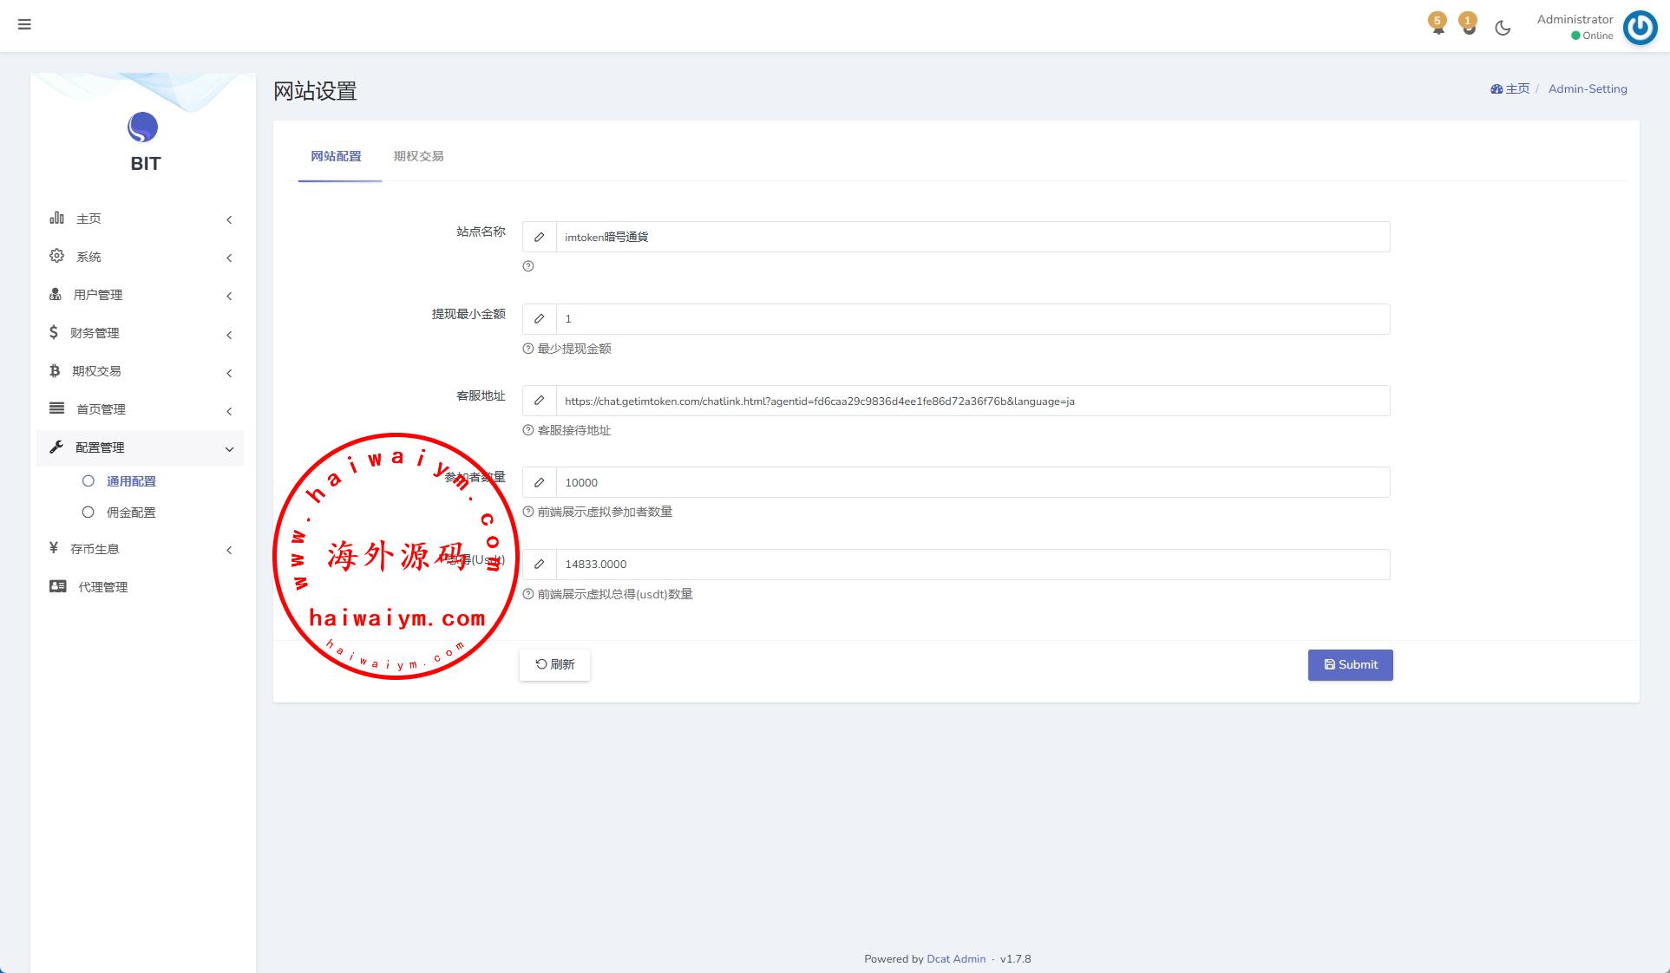This screenshot has height=973, width=1670.
Task: Click pencil icon beside 客服地址 field
Action: [540, 401]
